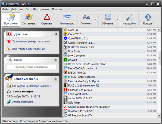The height and width of the screenshot is (124, 162).
Task: Open the Действие menu
Action: (17, 9)
